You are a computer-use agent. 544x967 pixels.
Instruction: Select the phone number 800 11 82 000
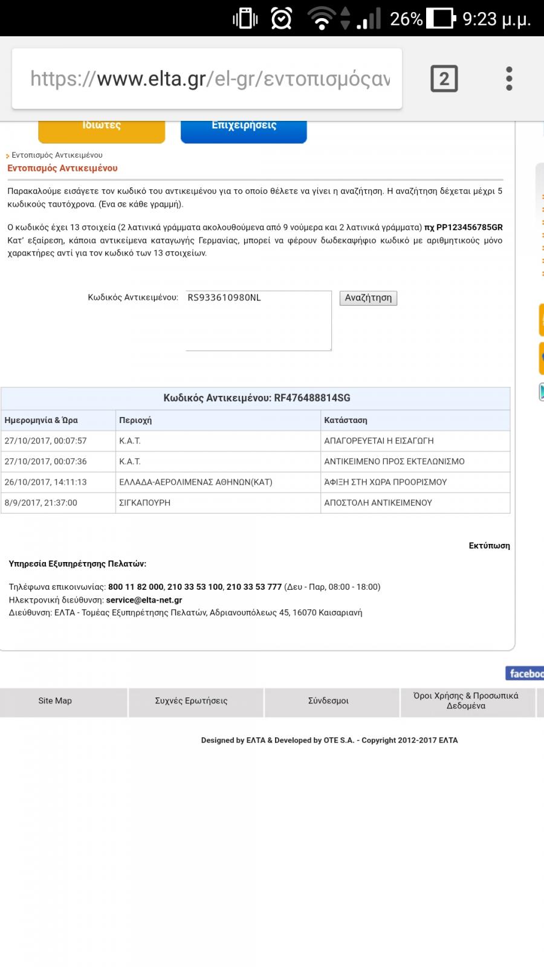136,587
